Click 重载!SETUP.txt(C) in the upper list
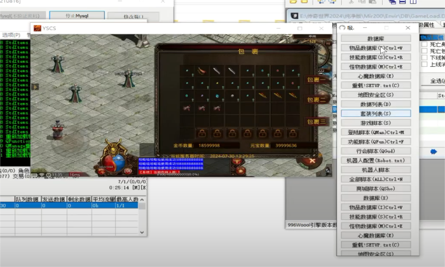Viewport: 445px width, 267px height. point(375,85)
